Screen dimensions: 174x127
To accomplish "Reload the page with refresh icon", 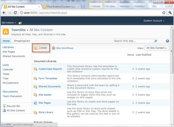I will (x=15, y=13).
